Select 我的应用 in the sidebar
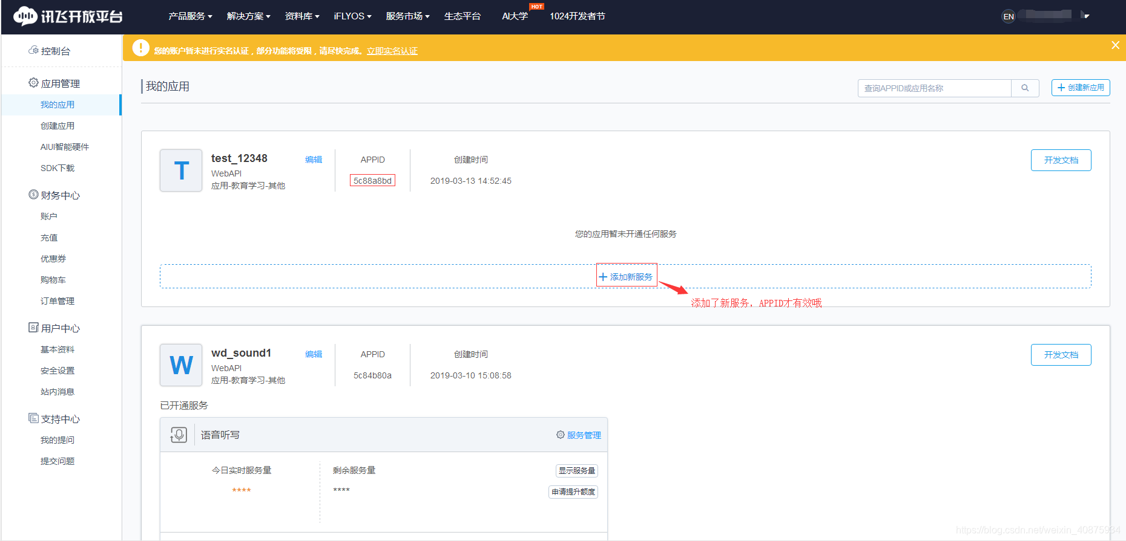1126x541 pixels. pyautogui.click(x=58, y=105)
